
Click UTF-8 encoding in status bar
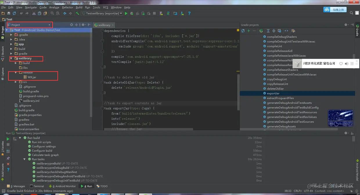point(308,191)
